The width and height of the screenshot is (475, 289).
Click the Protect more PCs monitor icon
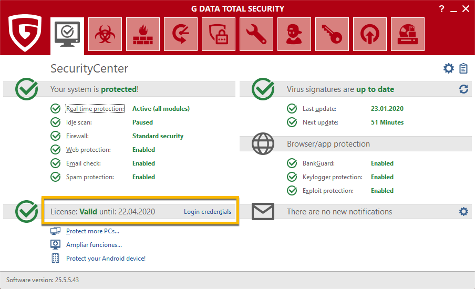tap(56, 231)
